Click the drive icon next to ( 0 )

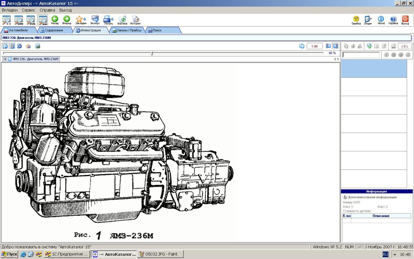393,46
